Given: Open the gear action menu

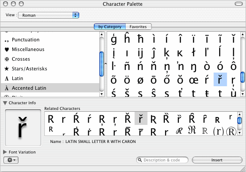Looking at the screenshot, I should click(11, 160).
